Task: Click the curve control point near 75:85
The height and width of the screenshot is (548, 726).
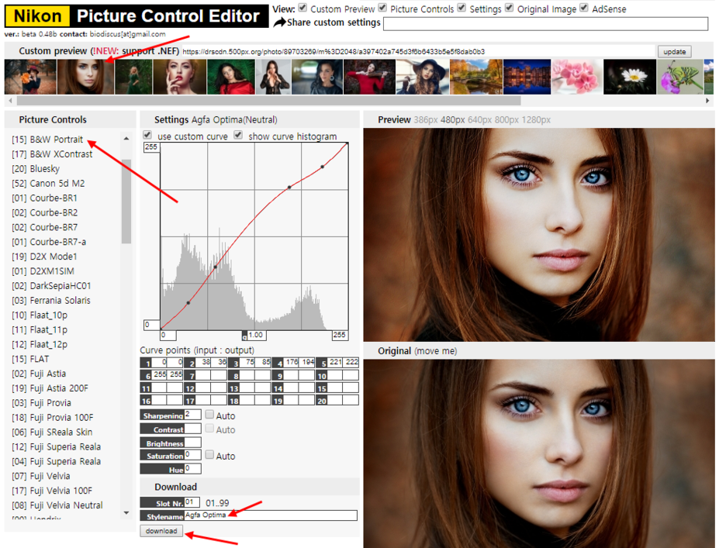Action: coord(216,267)
